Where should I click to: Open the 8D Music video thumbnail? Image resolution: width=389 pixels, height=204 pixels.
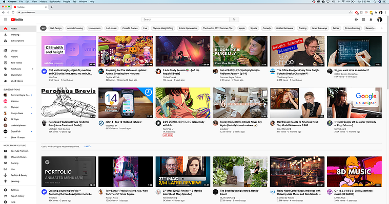pyautogui.click(x=354, y=172)
